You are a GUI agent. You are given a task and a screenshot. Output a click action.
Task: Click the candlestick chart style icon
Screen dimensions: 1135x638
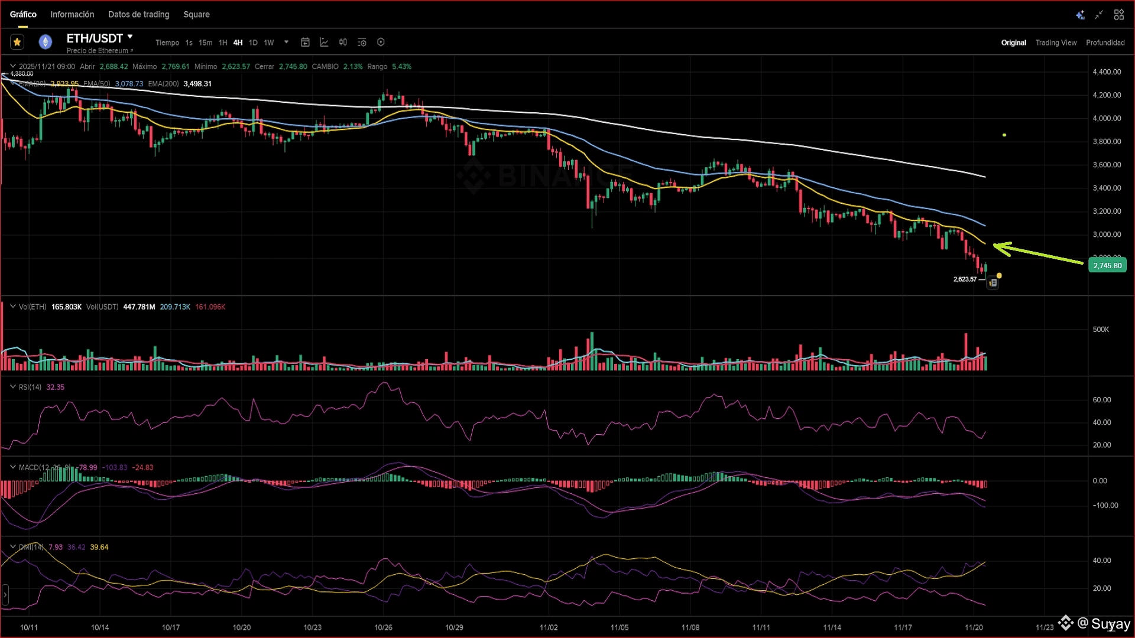coord(343,42)
